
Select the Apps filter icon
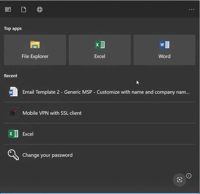click(8, 10)
